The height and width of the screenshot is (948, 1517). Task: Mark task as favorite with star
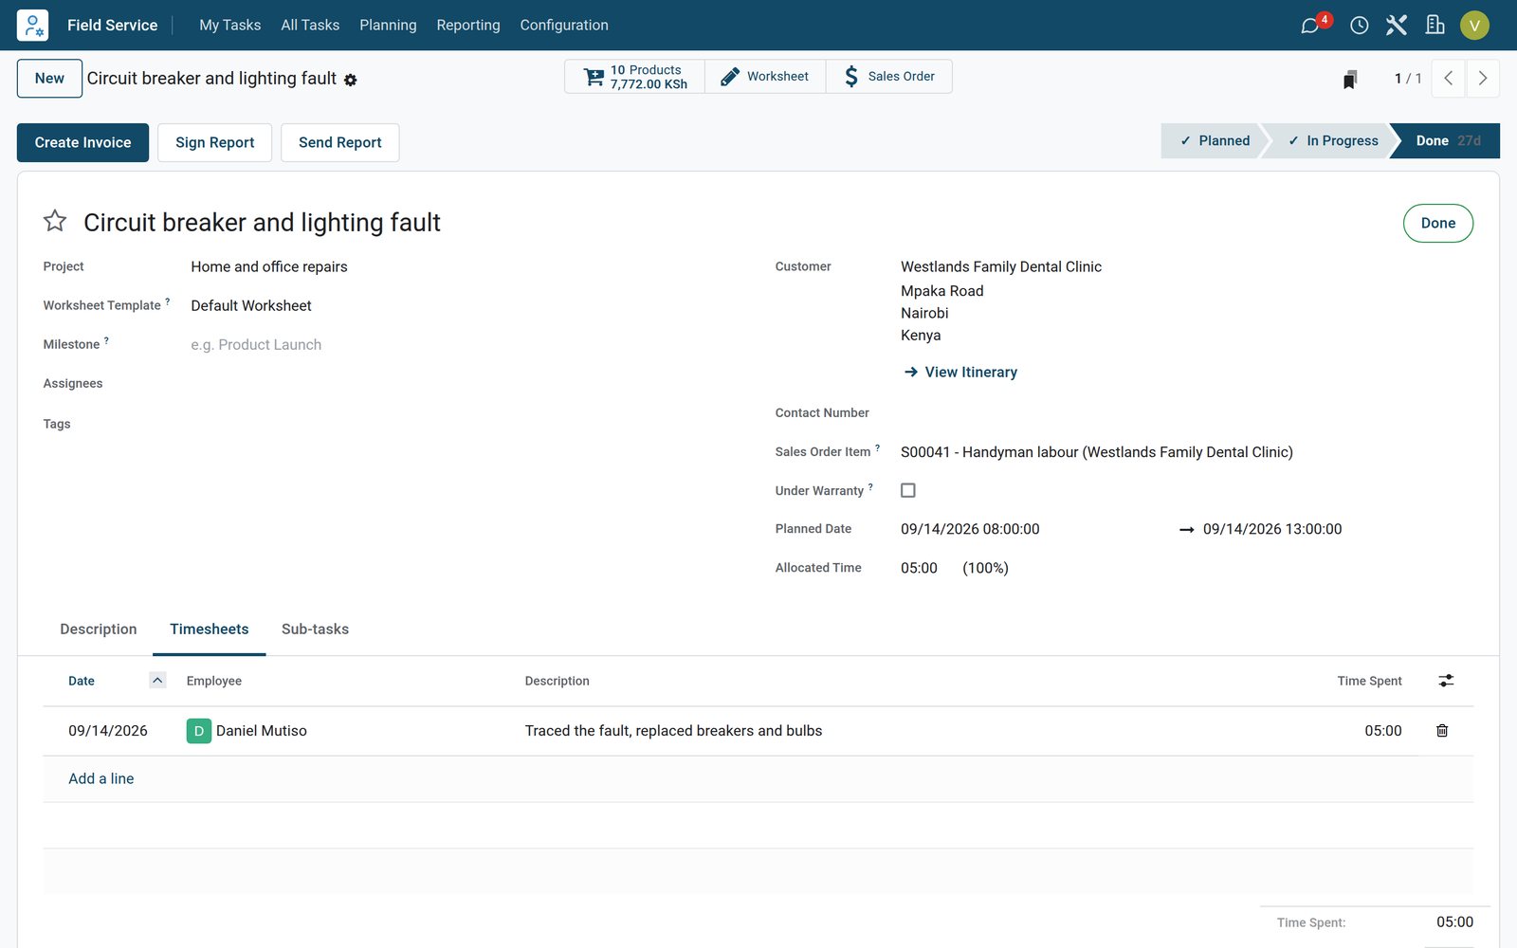(55, 221)
